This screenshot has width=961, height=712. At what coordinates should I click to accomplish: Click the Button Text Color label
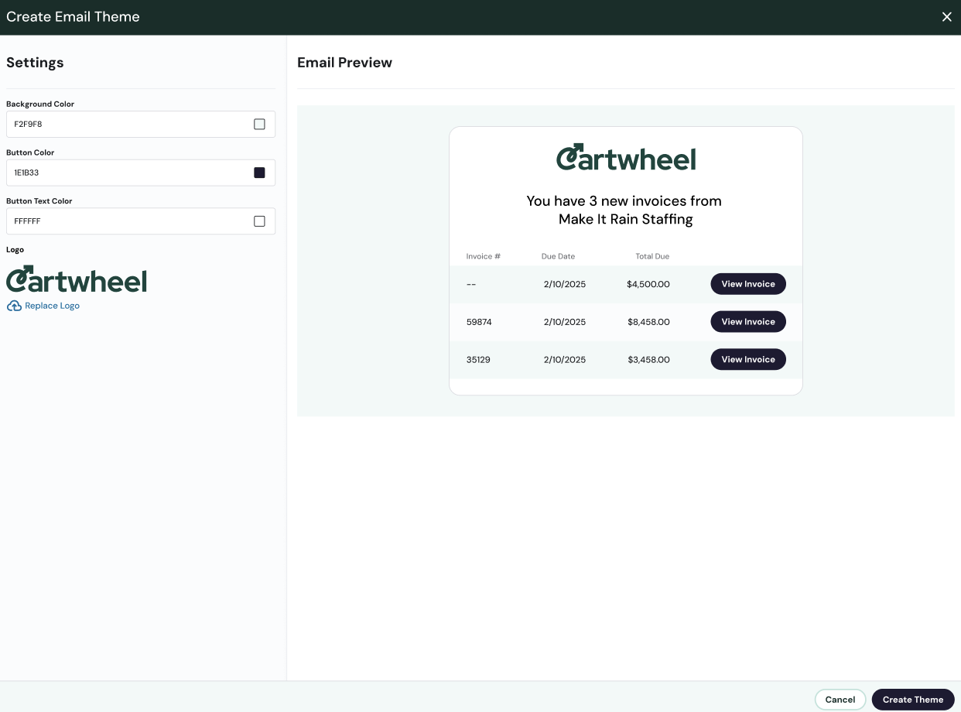tap(39, 201)
